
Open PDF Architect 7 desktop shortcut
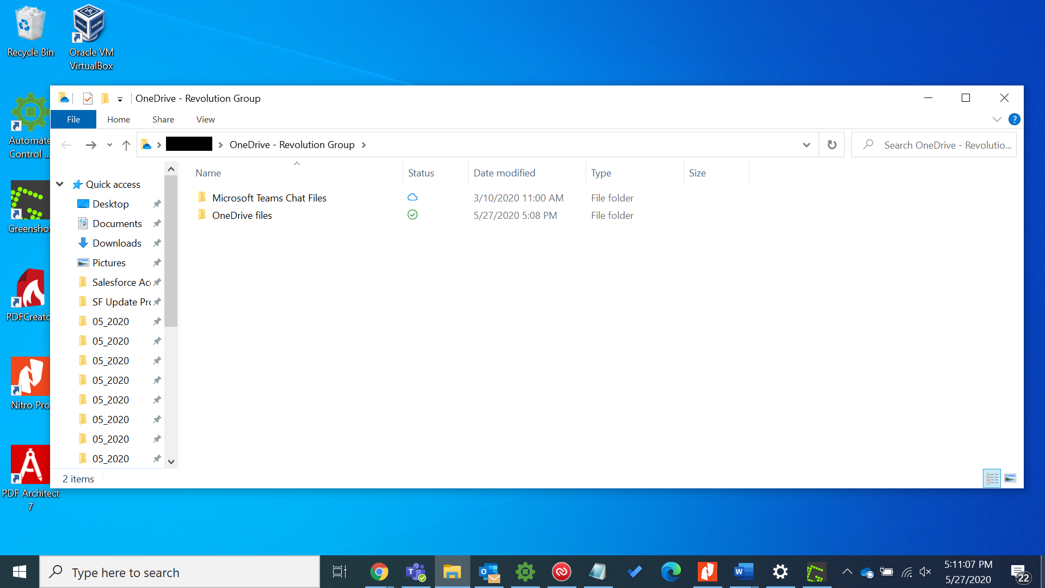pos(30,479)
